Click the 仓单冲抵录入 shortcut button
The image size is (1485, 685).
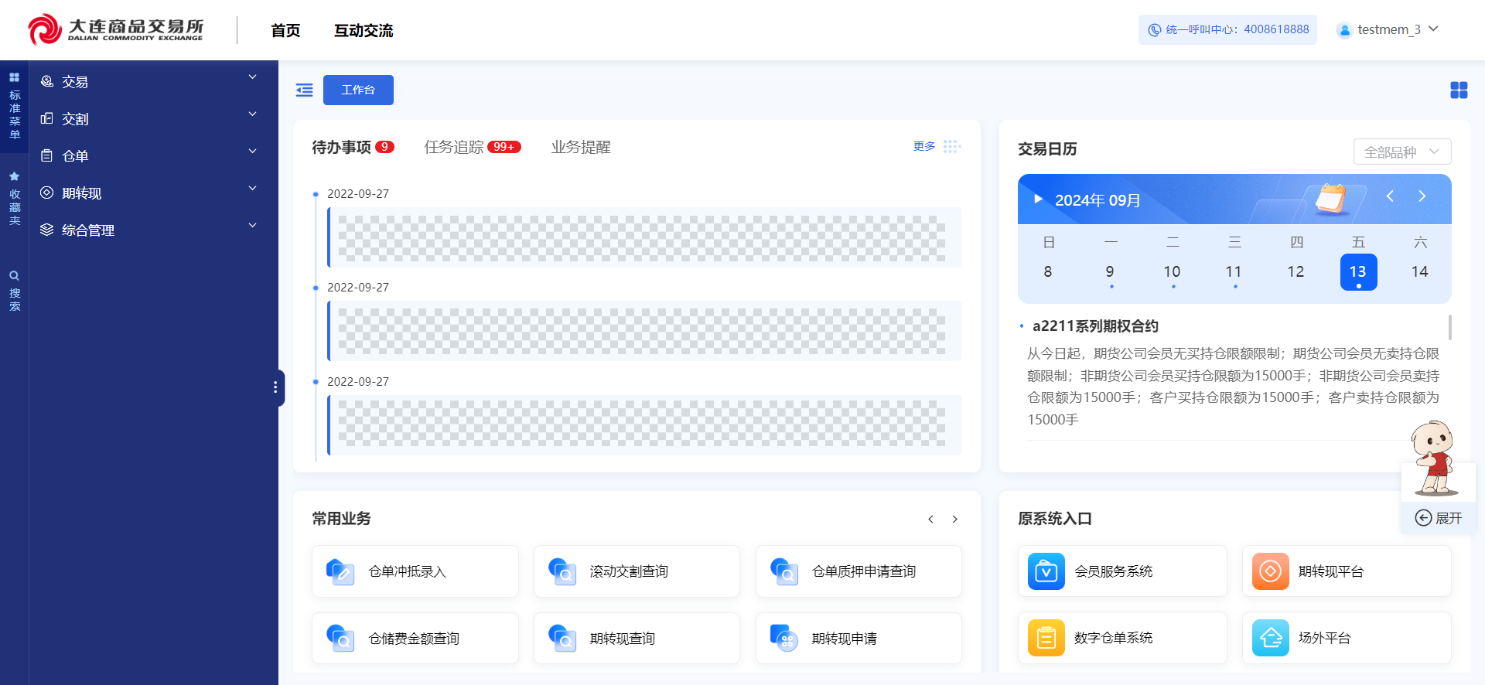(415, 571)
